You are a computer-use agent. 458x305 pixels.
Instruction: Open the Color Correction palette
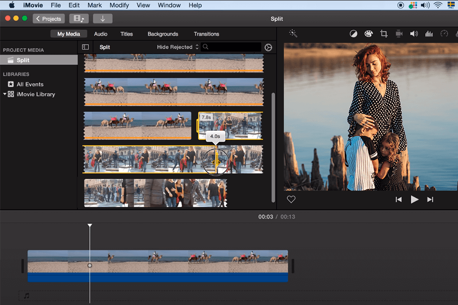(x=368, y=33)
